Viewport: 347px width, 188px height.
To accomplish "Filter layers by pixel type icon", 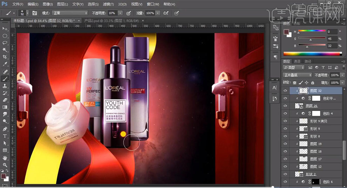I will coord(310,67).
